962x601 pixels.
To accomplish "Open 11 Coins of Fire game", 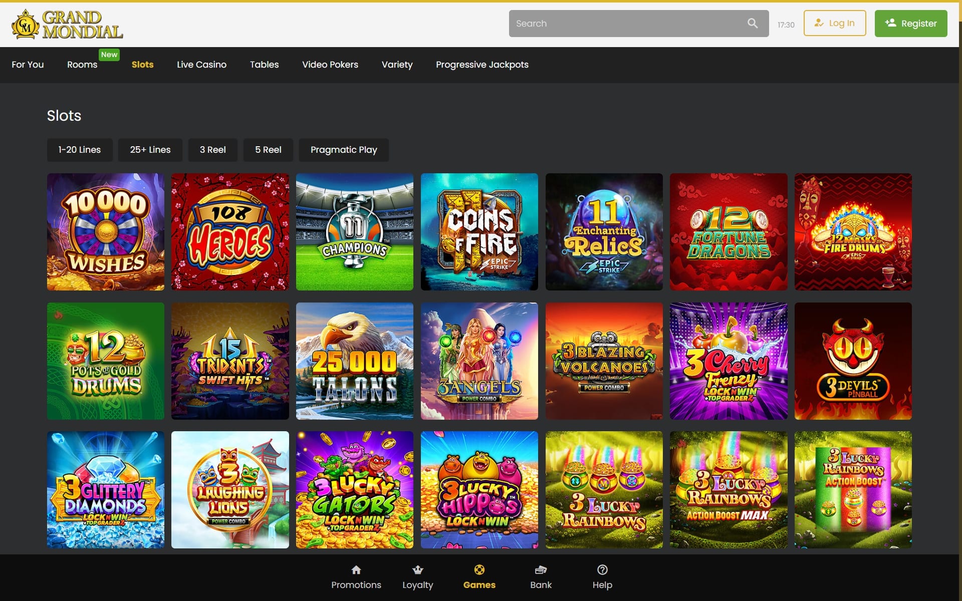I will coord(479,232).
